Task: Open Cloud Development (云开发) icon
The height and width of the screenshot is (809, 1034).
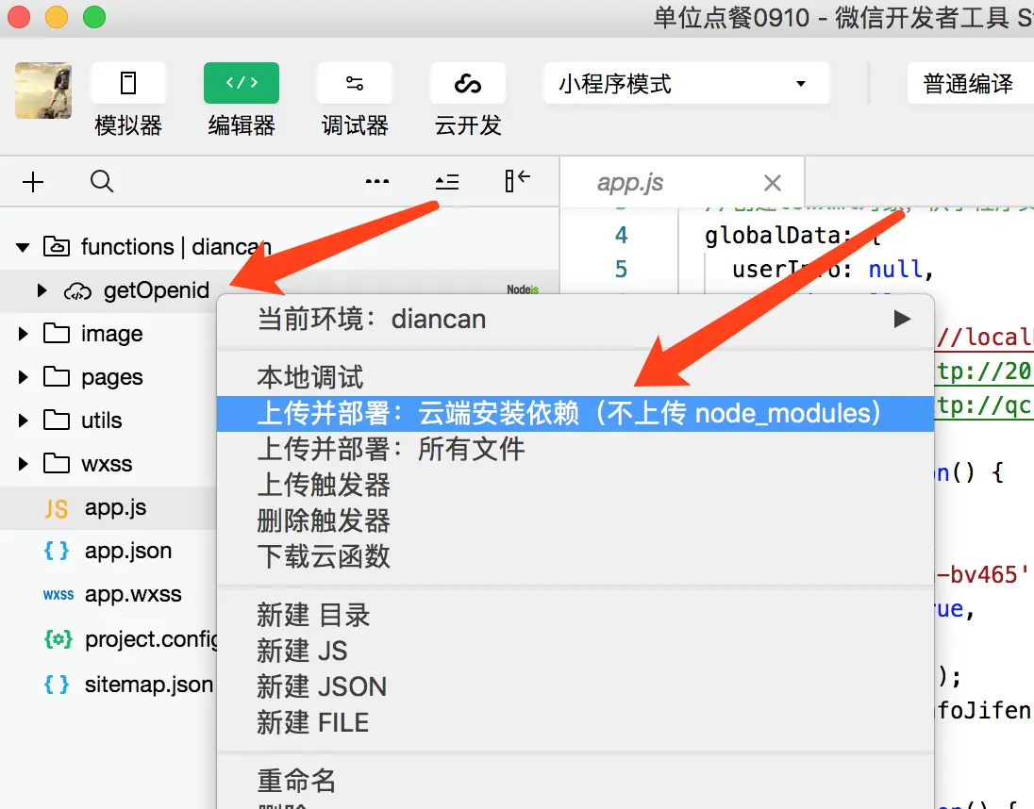Action: tap(468, 83)
